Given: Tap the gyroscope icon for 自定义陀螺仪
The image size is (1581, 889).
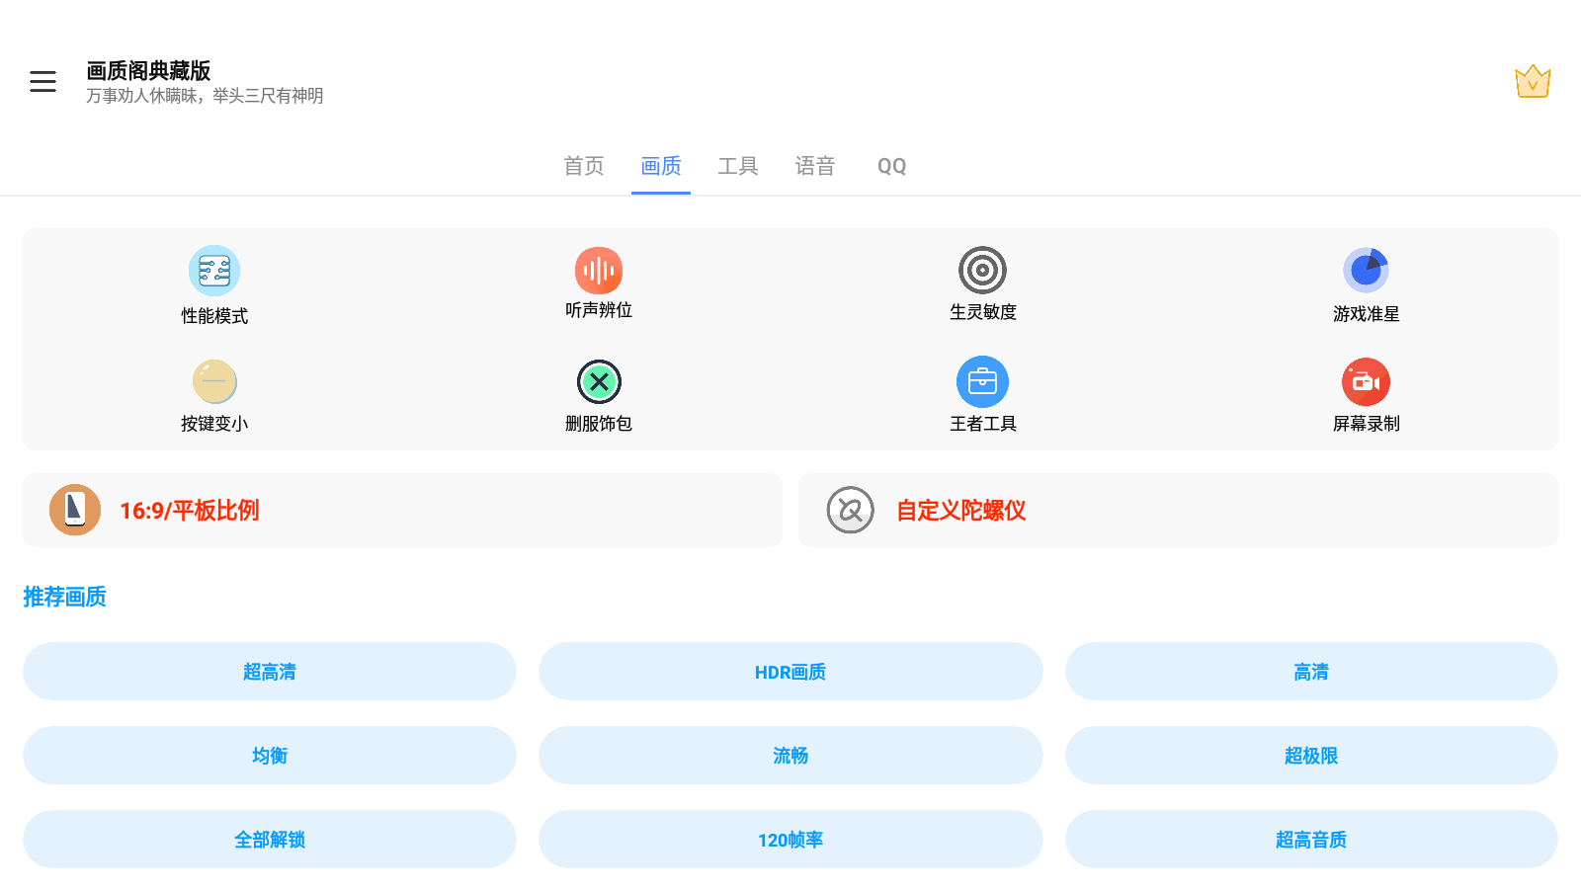Looking at the screenshot, I should [851, 510].
